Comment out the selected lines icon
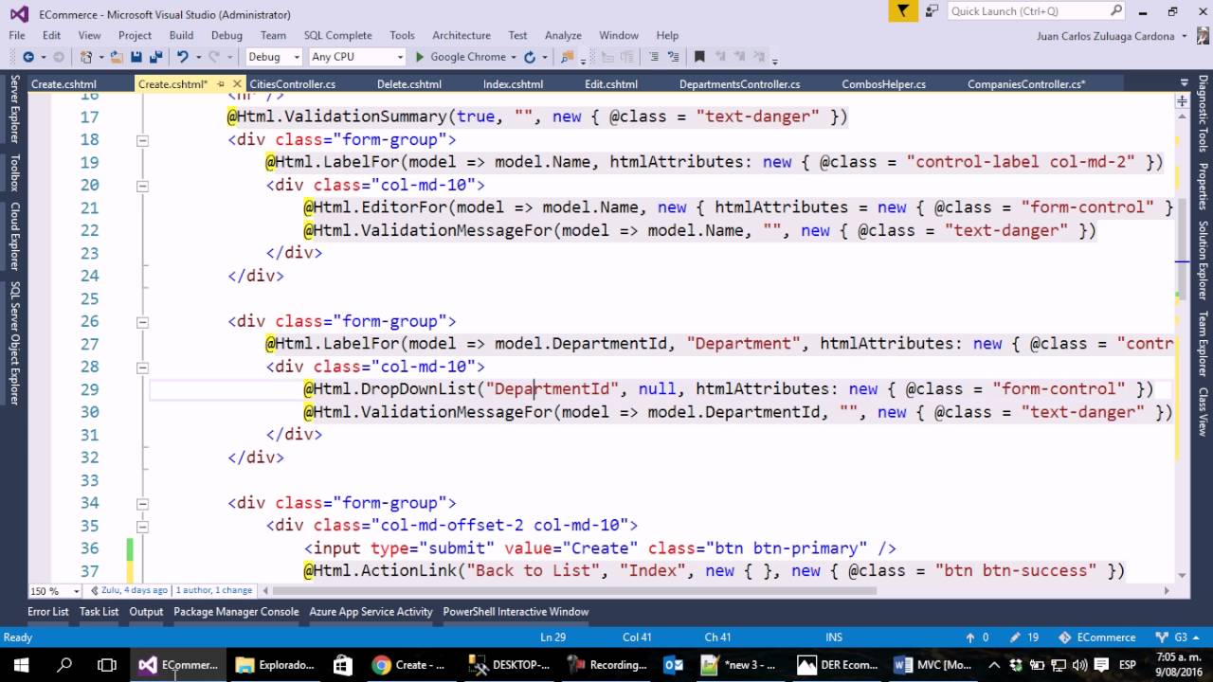 654,57
